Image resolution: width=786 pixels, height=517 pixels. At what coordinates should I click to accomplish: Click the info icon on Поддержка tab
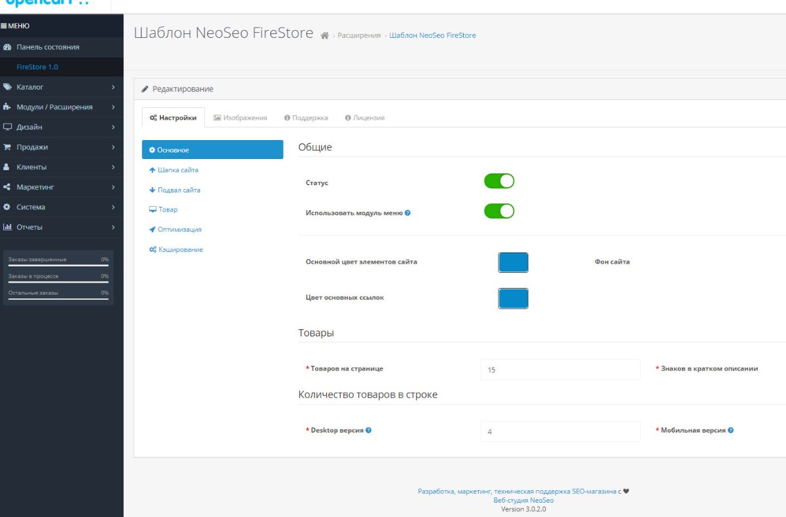pos(287,118)
